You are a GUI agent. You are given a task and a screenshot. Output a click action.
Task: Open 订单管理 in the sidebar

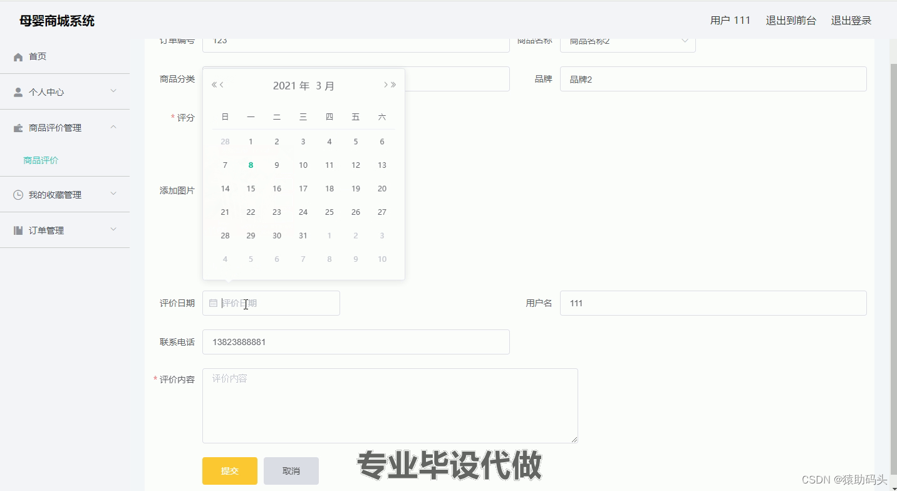65,230
